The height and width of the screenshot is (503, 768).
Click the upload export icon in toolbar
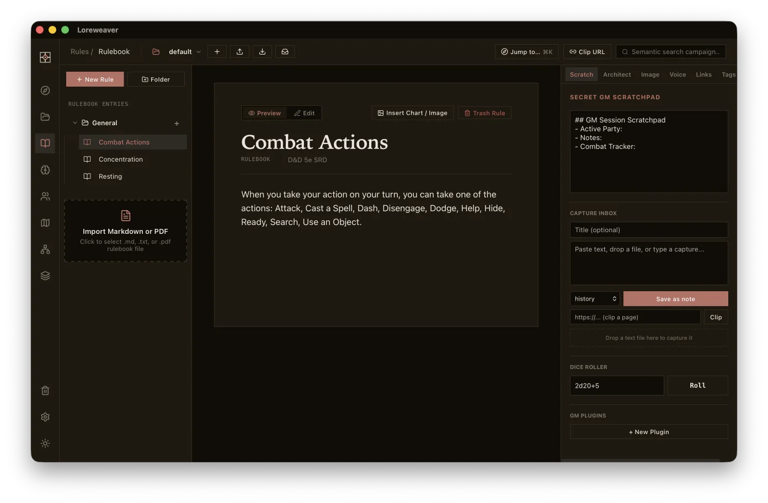point(239,52)
